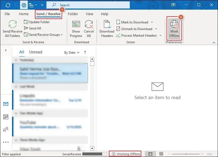Expand the Mark to Download arrow
This screenshot has height=157, width=218.
(x=152, y=22)
